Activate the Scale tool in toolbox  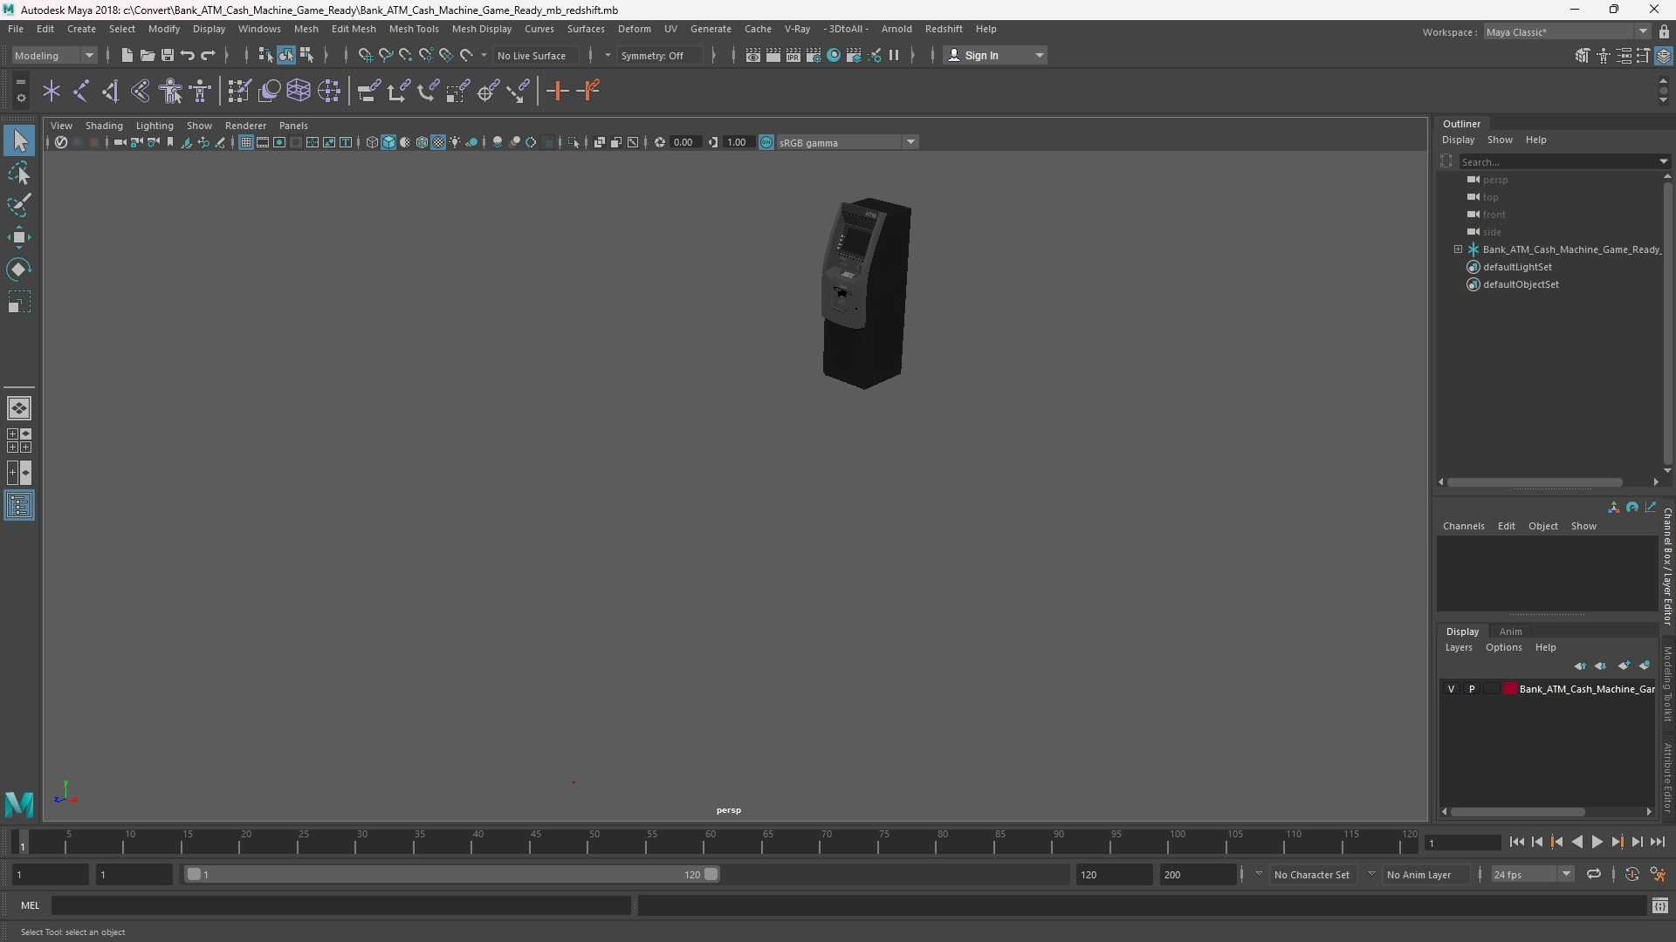coord(19,302)
